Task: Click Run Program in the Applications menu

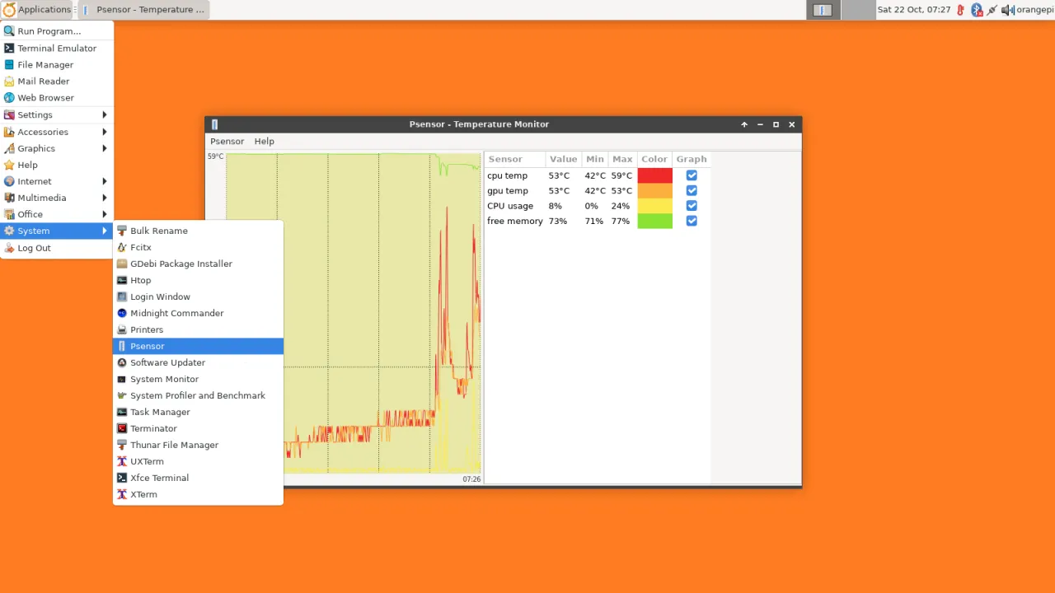Action: pyautogui.click(x=49, y=30)
